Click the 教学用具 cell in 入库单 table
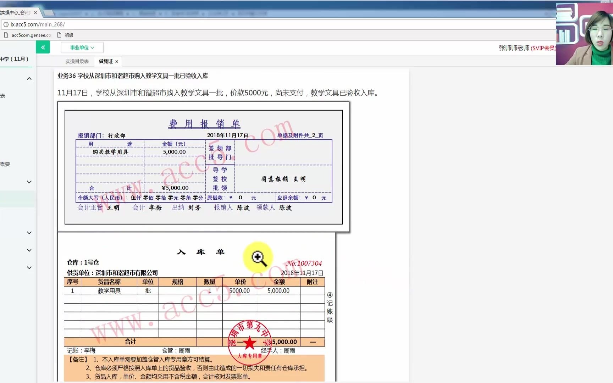The width and height of the screenshot is (613, 383). pyautogui.click(x=109, y=291)
